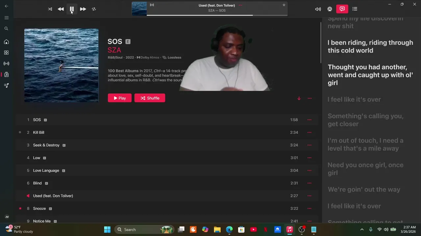
Task: Skip back to the previous track
Action: (x=61, y=9)
